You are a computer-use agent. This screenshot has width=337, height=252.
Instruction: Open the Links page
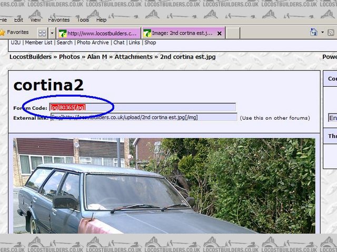click(x=134, y=43)
